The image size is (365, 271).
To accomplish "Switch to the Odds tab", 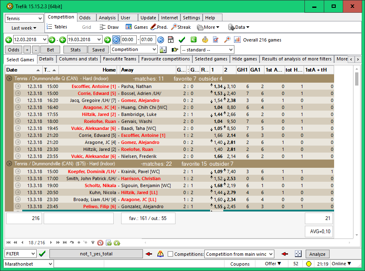I will click(85, 18).
